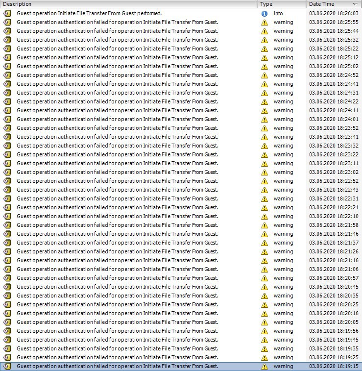
Task: Click the event icon of the 18:24:22 row
Action: pos(7,101)
